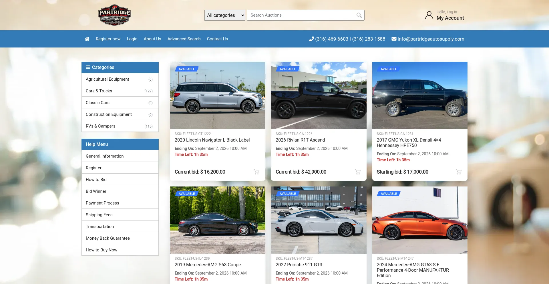Click Starting bid $ 17,000.00 text
The image size is (549, 284).
[x=402, y=172]
